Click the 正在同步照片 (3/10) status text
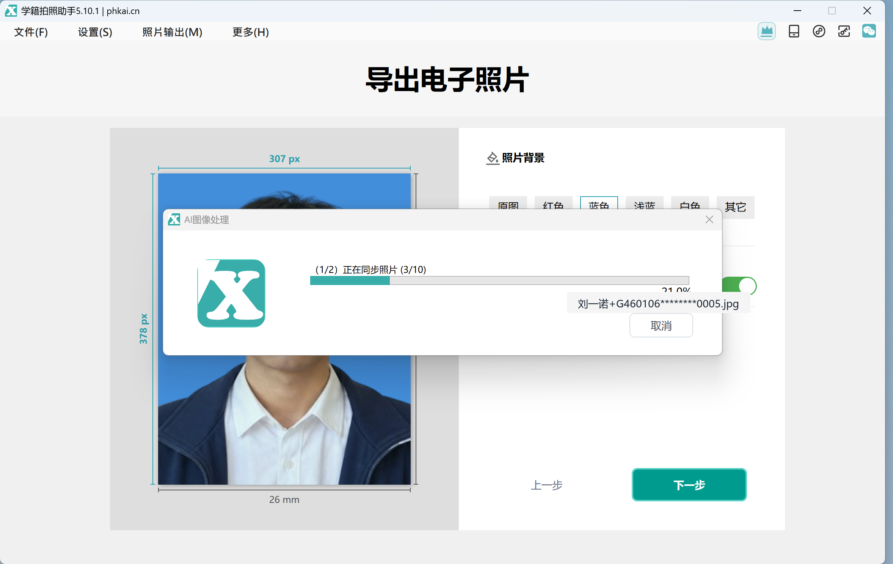Screen dimensions: 893x564 click(x=384, y=269)
